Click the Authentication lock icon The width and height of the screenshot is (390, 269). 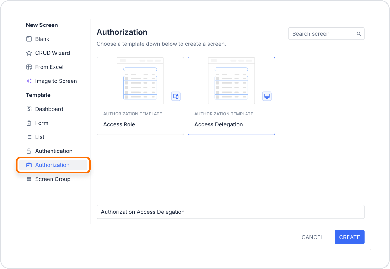click(29, 151)
